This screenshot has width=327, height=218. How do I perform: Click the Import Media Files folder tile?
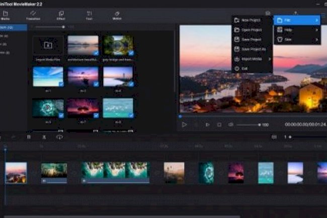point(48,45)
